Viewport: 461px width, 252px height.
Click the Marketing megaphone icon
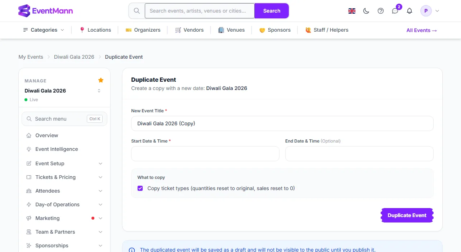pyautogui.click(x=29, y=218)
